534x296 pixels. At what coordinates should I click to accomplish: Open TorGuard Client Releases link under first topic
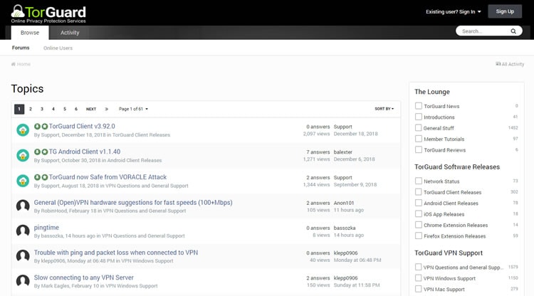coord(142,134)
